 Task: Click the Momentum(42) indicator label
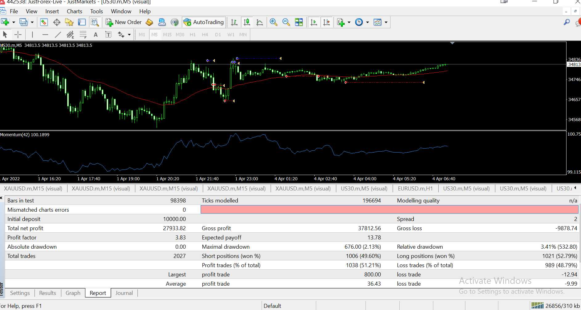[x=25, y=135]
